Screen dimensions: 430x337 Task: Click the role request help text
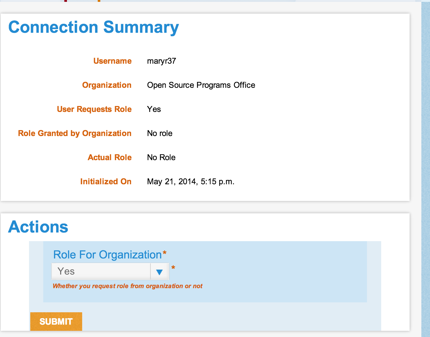128,286
